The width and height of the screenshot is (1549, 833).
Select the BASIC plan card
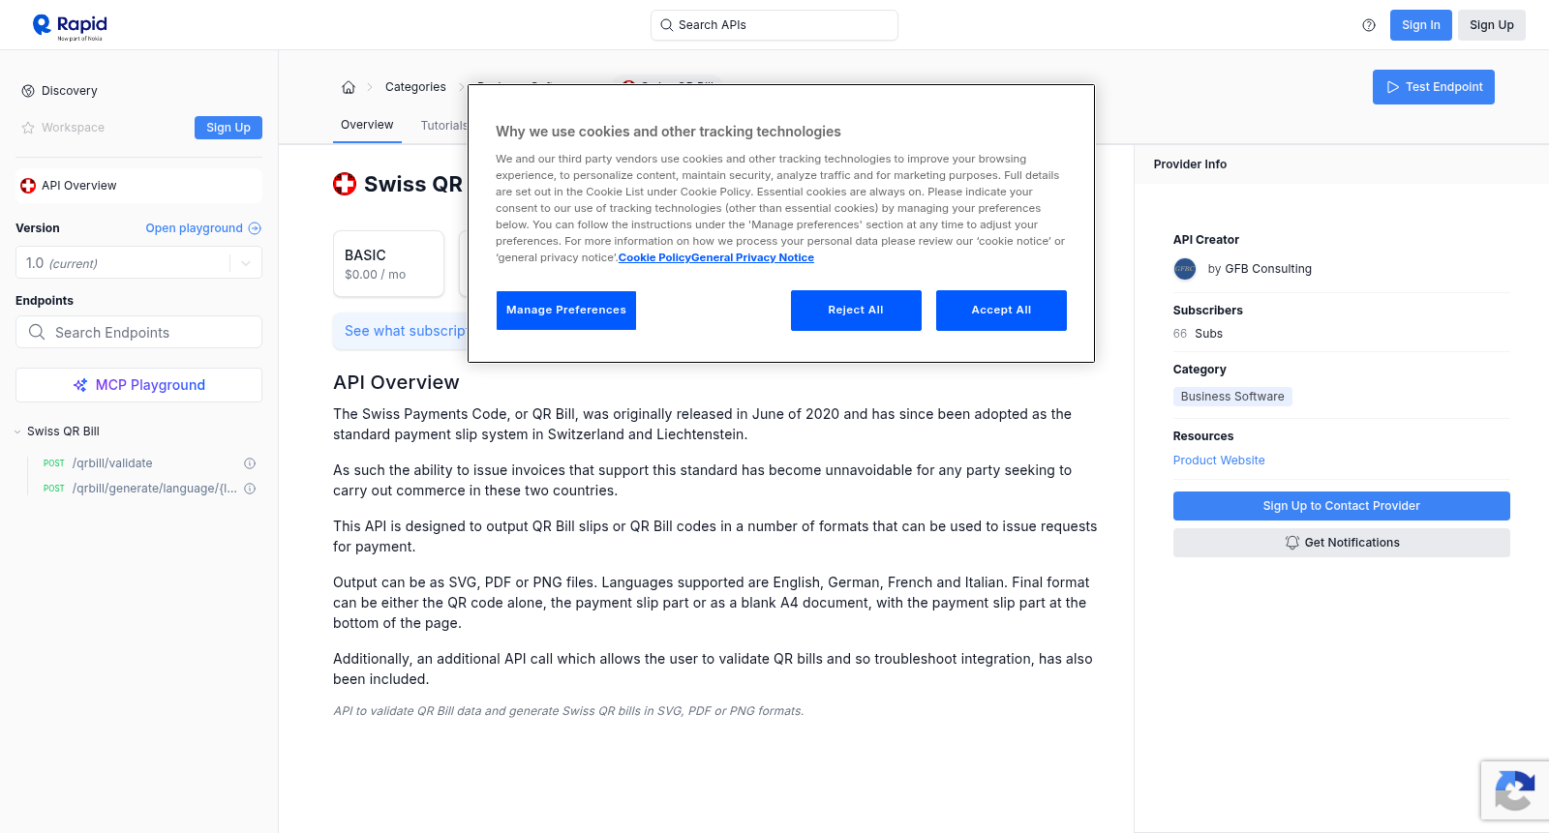(388, 263)
